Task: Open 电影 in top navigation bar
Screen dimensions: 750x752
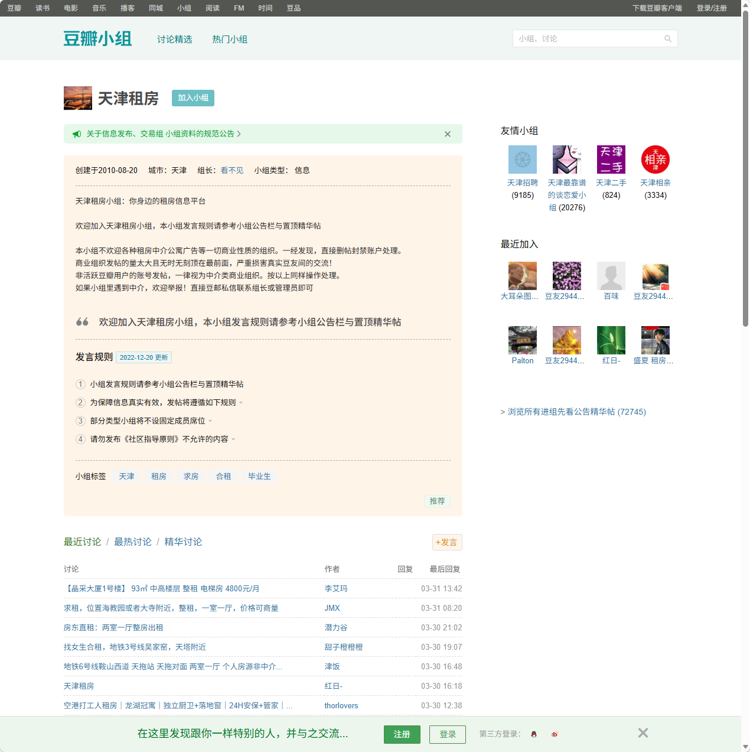Action: [x=71, y=8]
